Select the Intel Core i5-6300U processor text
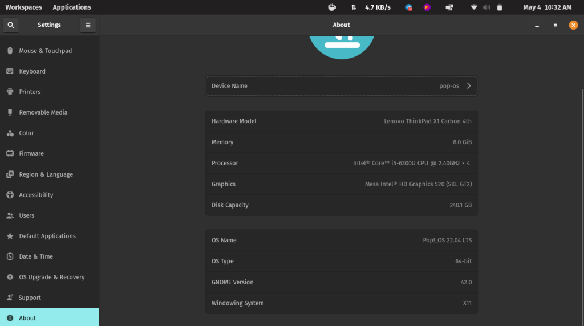Screen dimensions: 584x326 (x=412, y=163)
